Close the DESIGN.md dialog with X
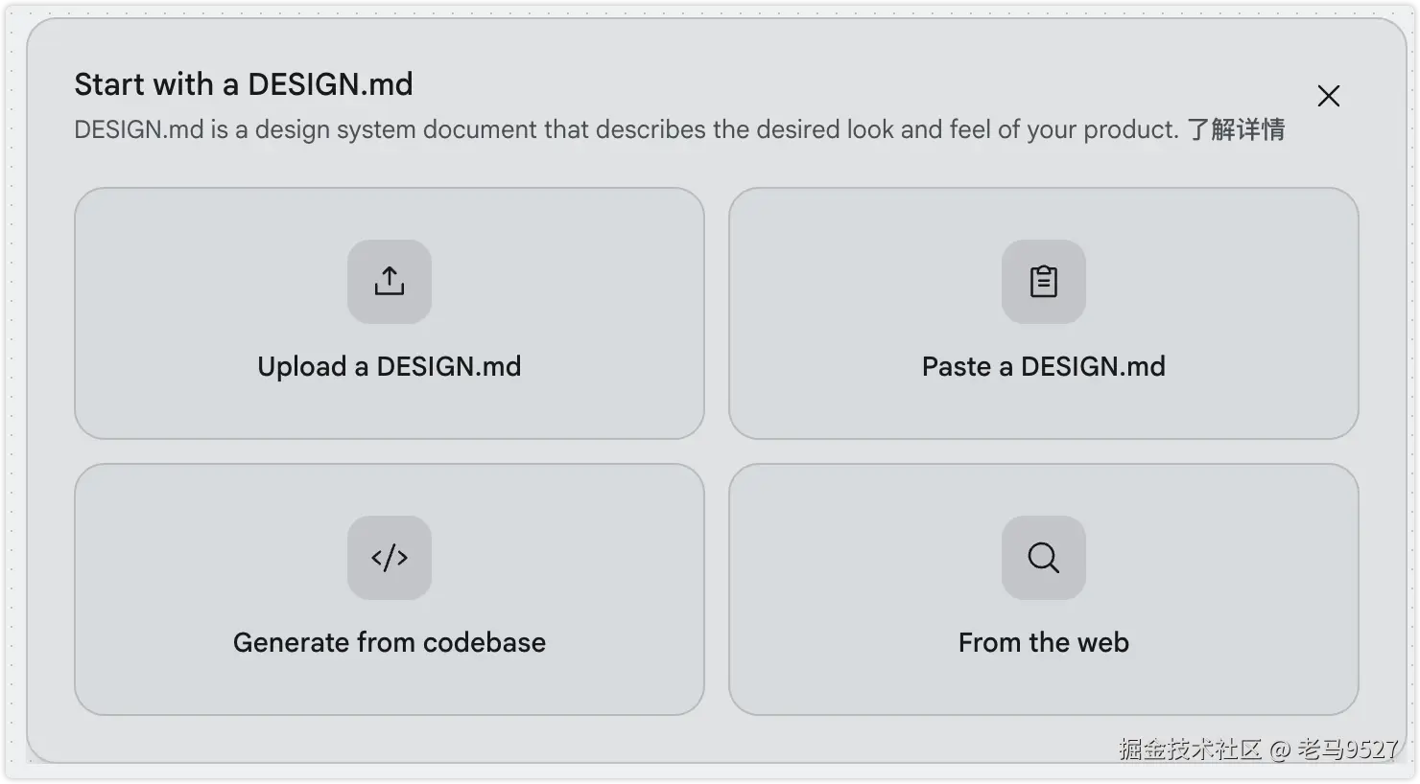The image size is (1420, 784). pyautogui.click(x=1329, y=96)
